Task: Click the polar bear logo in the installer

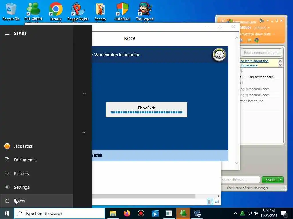Action: point(219,55)
